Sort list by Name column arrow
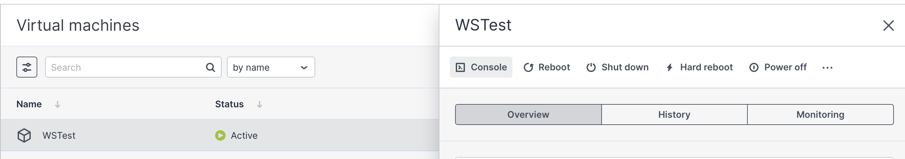 (x=58, y=104)
